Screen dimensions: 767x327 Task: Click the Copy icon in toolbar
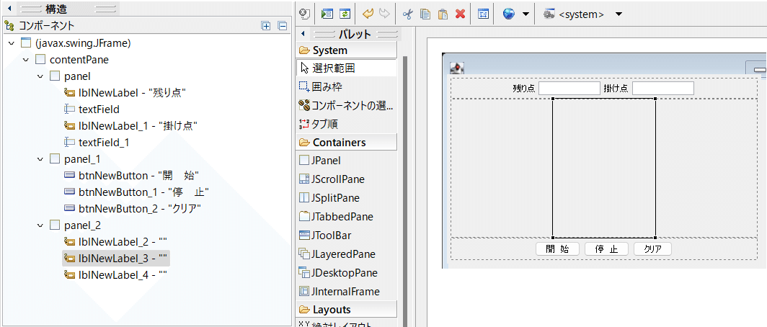point(425,14)
